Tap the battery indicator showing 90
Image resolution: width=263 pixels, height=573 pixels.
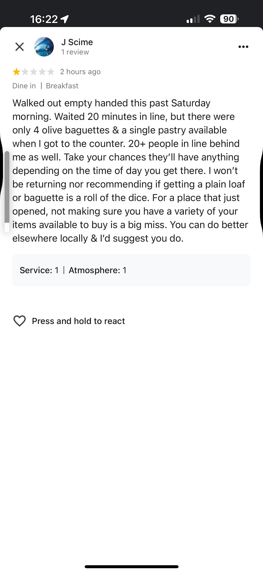point(229,19)
